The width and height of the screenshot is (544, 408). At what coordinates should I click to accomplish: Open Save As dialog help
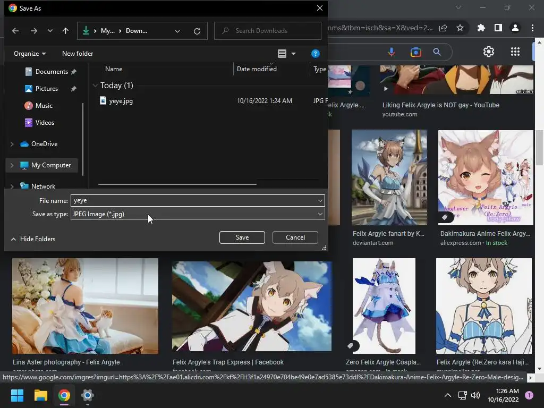coord(316,54)
